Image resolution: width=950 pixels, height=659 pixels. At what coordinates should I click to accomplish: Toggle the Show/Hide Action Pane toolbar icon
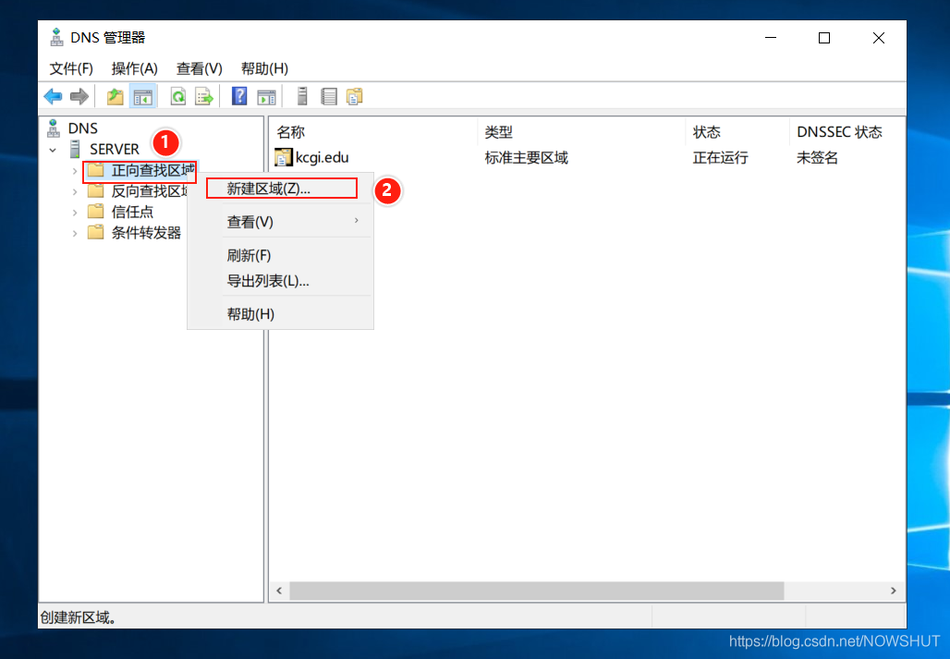click(x=266, y=95)
